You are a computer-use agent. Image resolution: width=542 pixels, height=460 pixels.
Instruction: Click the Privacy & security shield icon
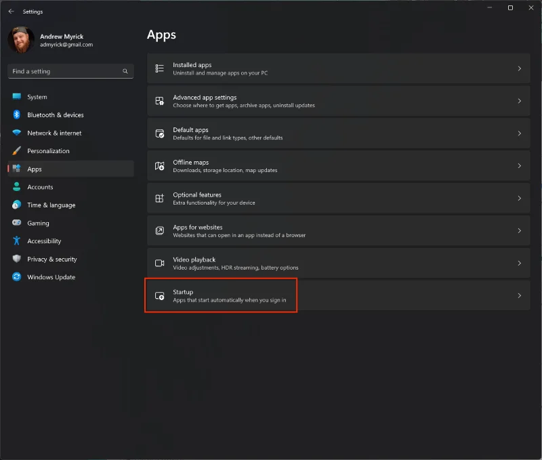16,259
